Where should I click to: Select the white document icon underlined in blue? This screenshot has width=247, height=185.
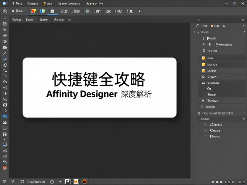pos(52,11)
